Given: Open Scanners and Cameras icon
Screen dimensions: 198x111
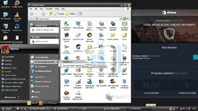Looking at the screenshot, I should (x=78, y=72).
